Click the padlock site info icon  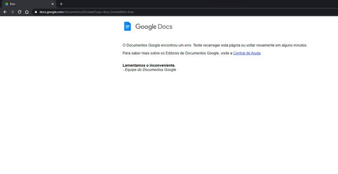[x=36, y=12]
